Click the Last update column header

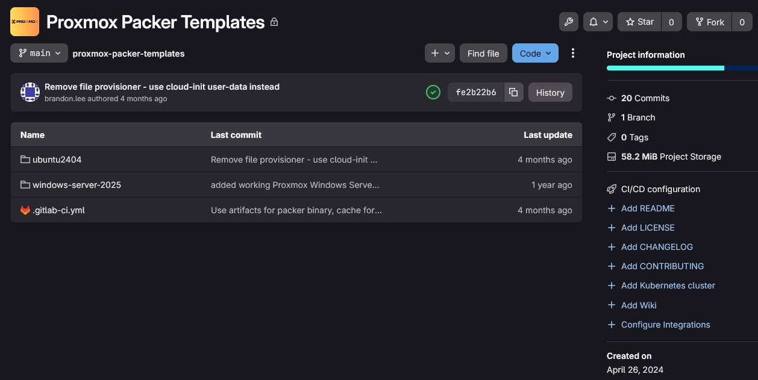click(548, 135)
